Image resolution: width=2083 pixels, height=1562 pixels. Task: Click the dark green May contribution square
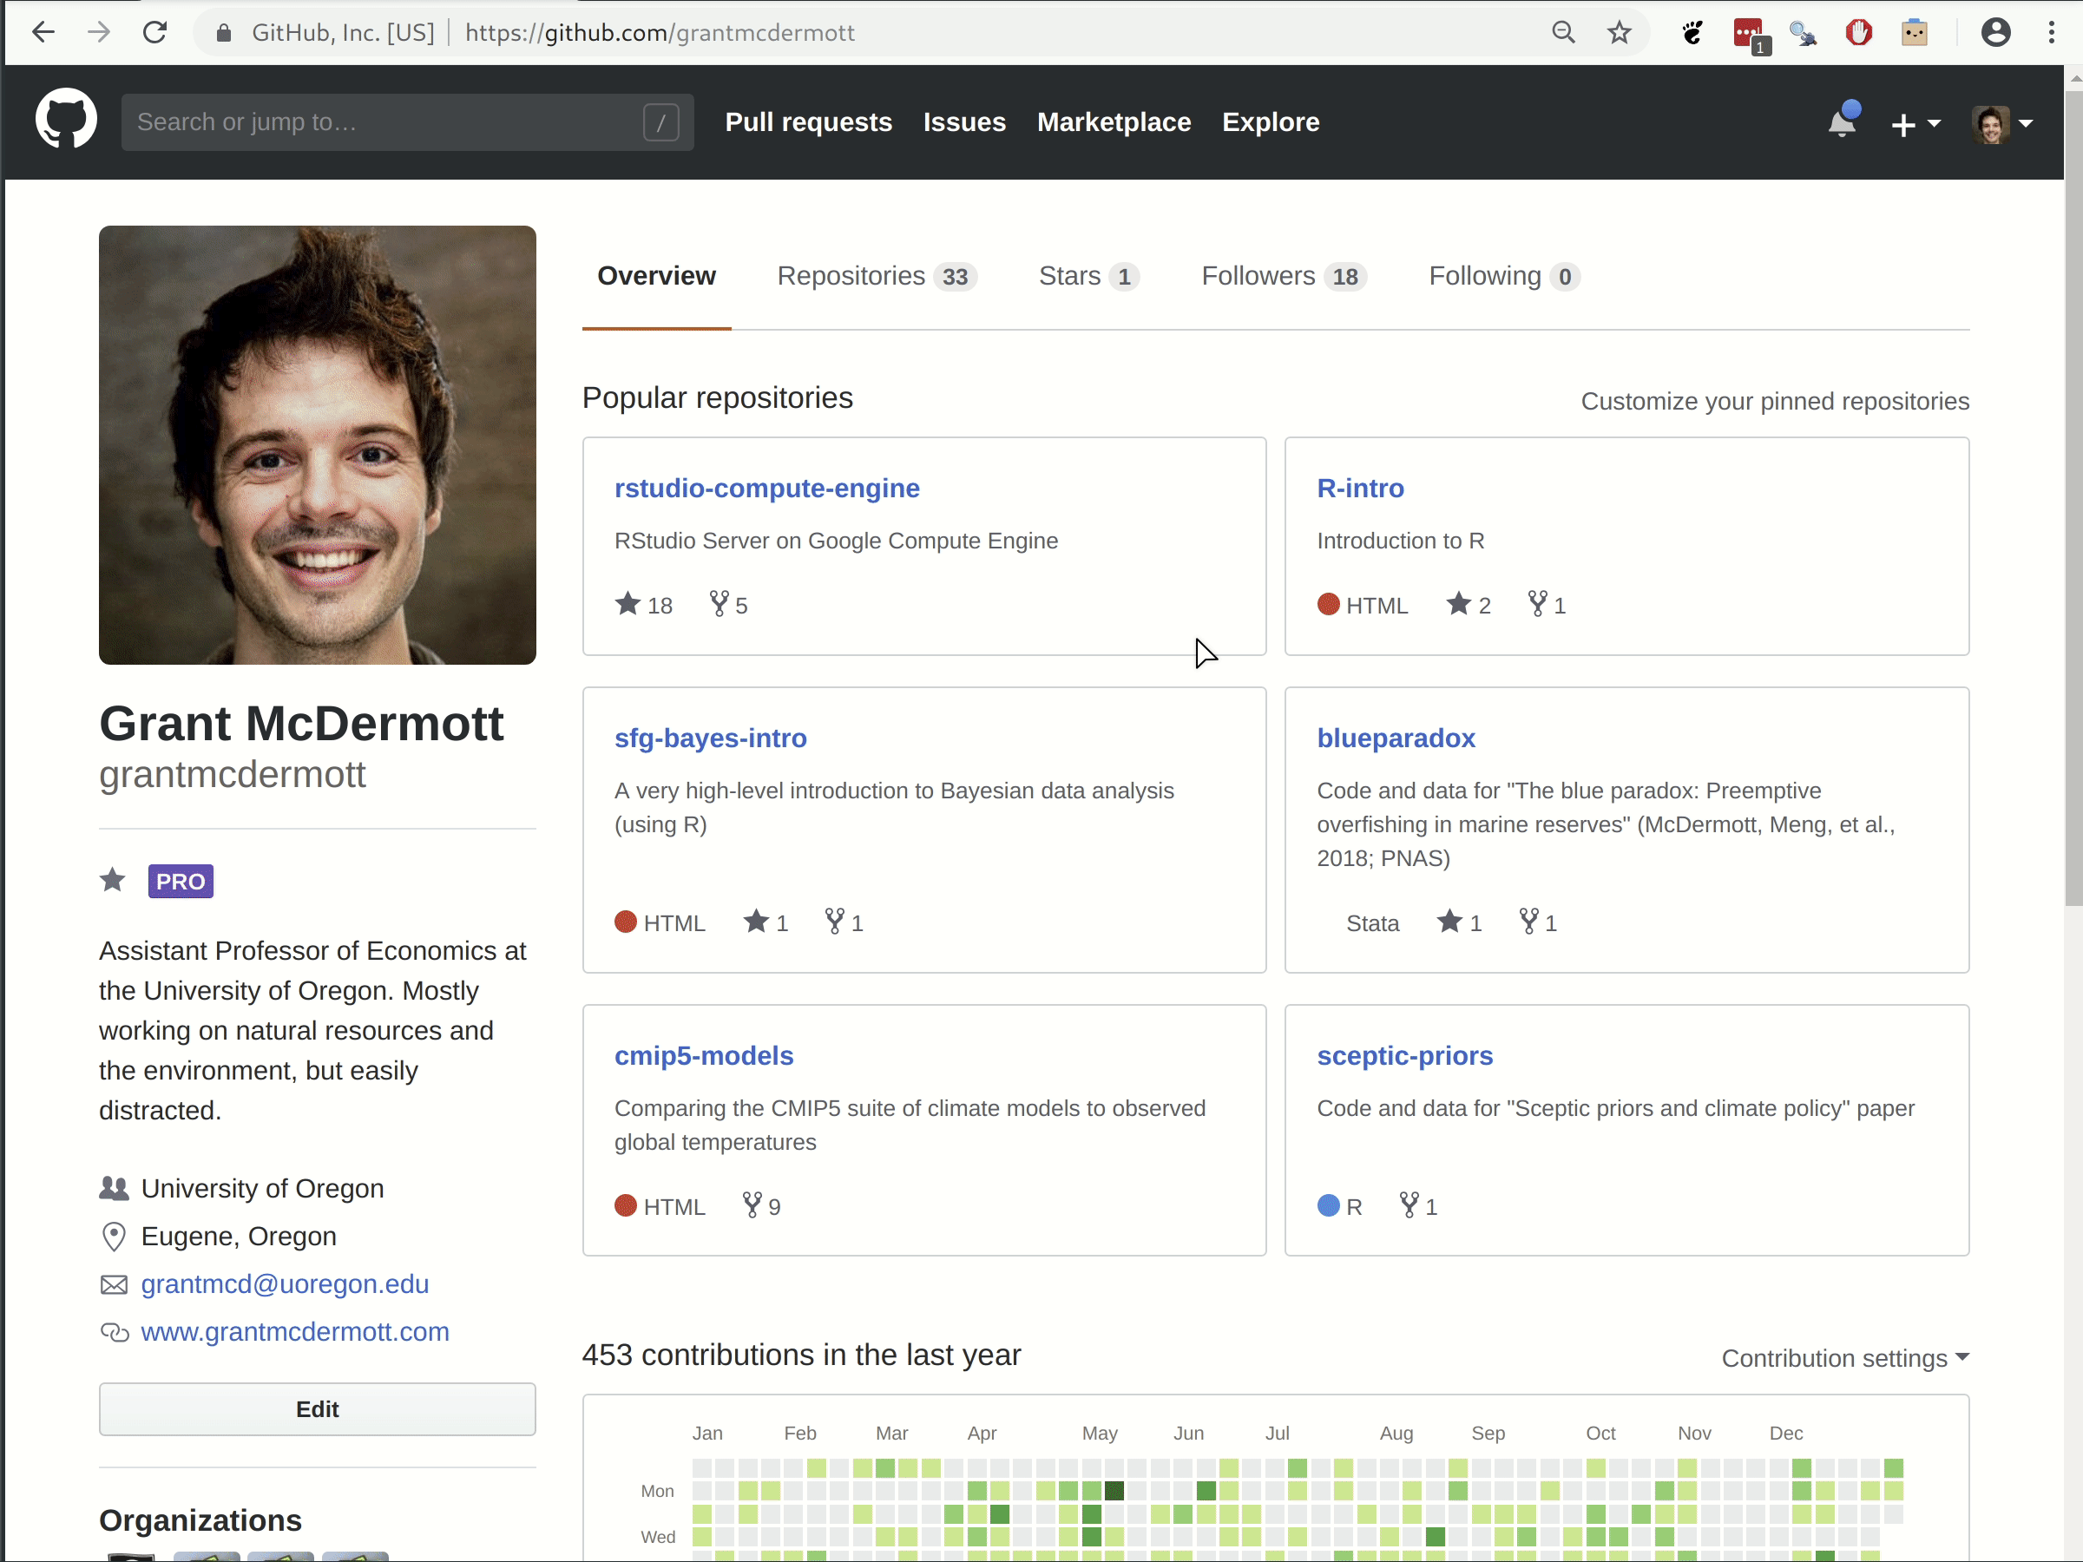[1114, 1491]
